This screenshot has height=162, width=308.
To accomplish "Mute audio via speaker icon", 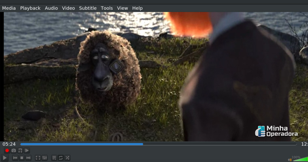I will pos(290,159).
